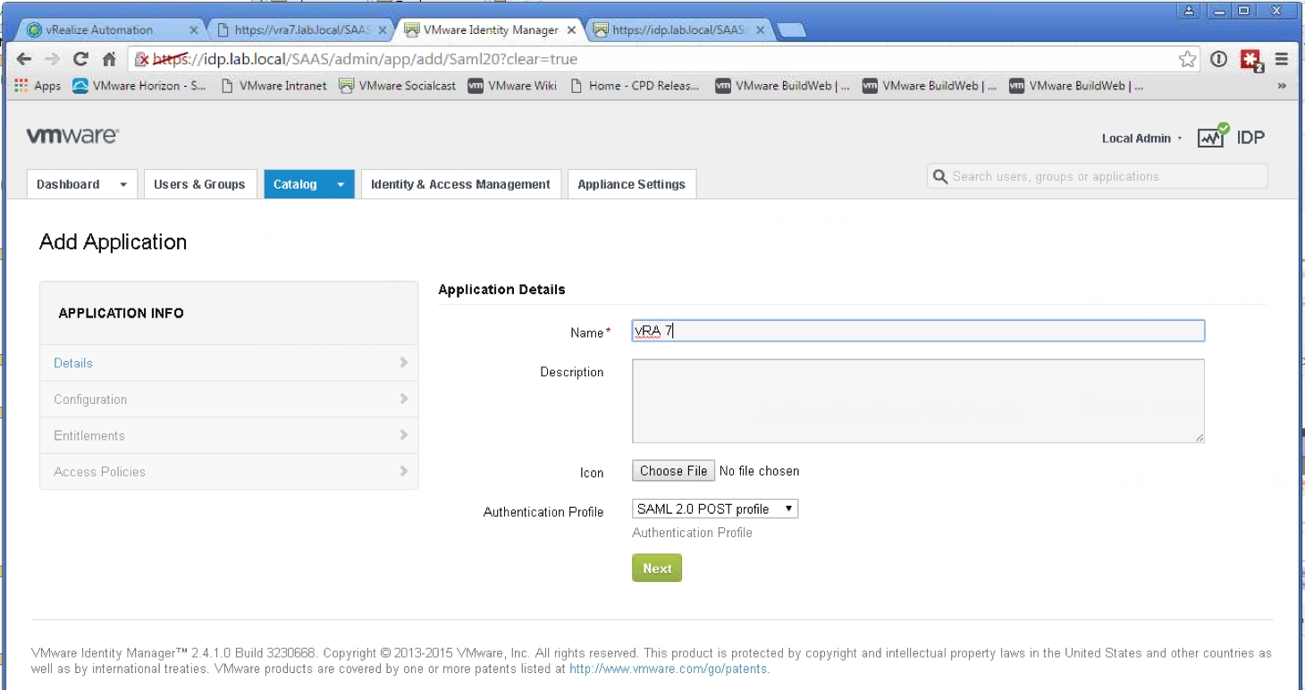
Task: Expand the Dashboard dropdown arrow
Action: (123, 185)
